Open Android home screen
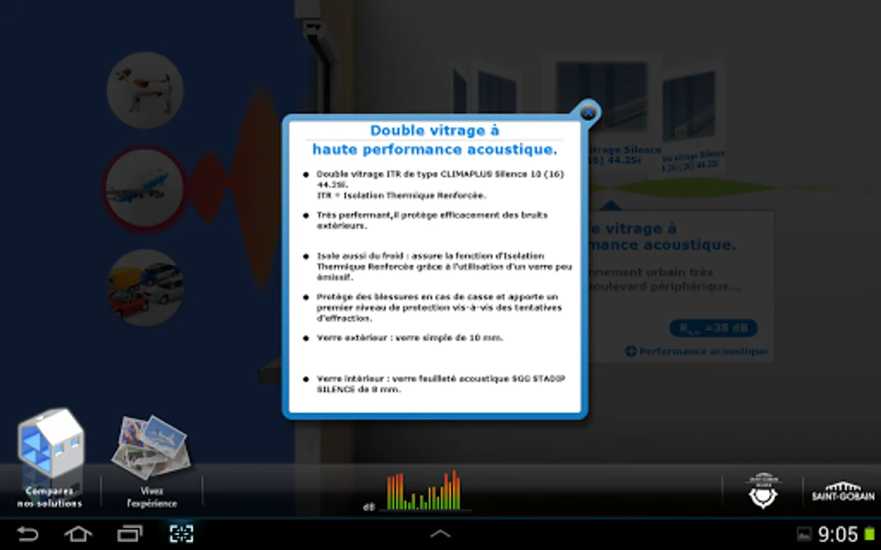The width and height of the screenshot is (881, 550). [x=78, y=534]
